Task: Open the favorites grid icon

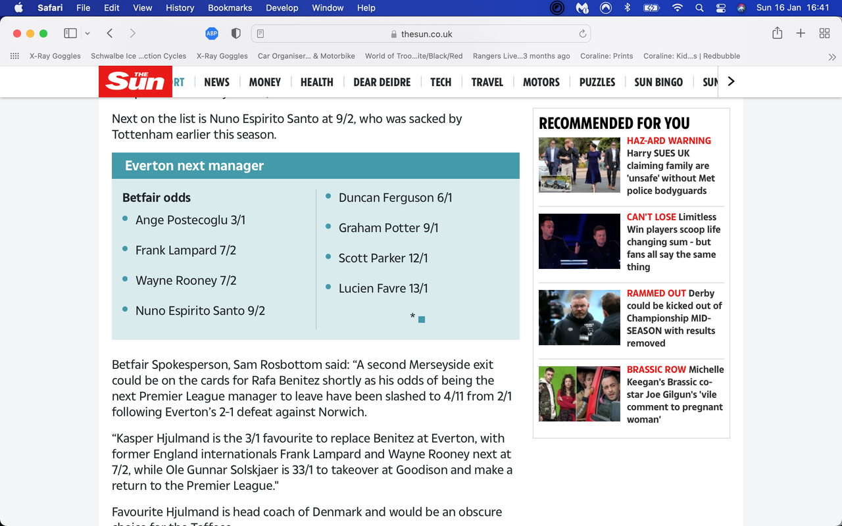Action: click(14, 56)
